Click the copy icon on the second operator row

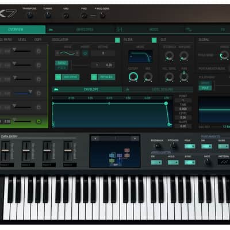click(x=39, y=66)
